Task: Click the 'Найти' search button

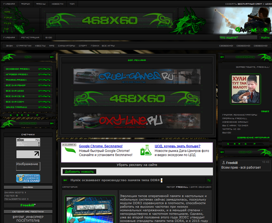Action: click(265, 37)
